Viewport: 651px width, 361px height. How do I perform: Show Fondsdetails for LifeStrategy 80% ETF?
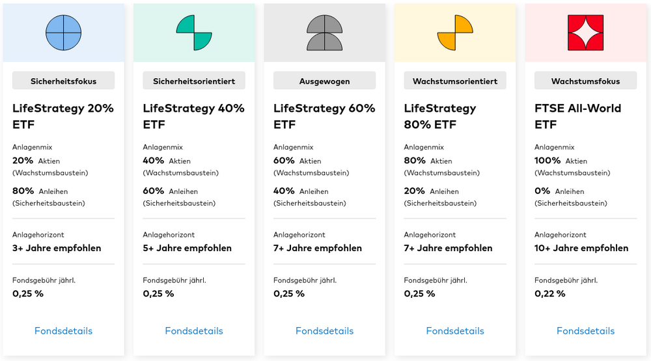[455, 331]
